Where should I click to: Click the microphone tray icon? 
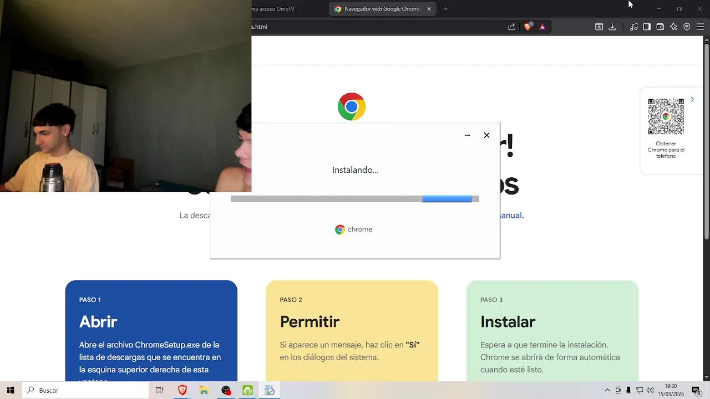[x=628, y=390]
